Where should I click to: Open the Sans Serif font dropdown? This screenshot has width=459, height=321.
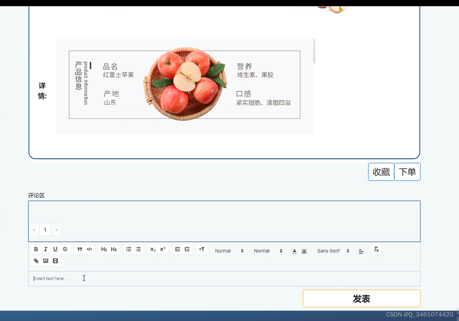(333, 251)
